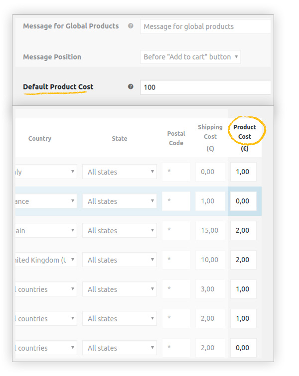Viewport: 299px width, 376px height.
Task: Click the Shipping Cost field showing 15,00
Action: [x=210, y=231]
